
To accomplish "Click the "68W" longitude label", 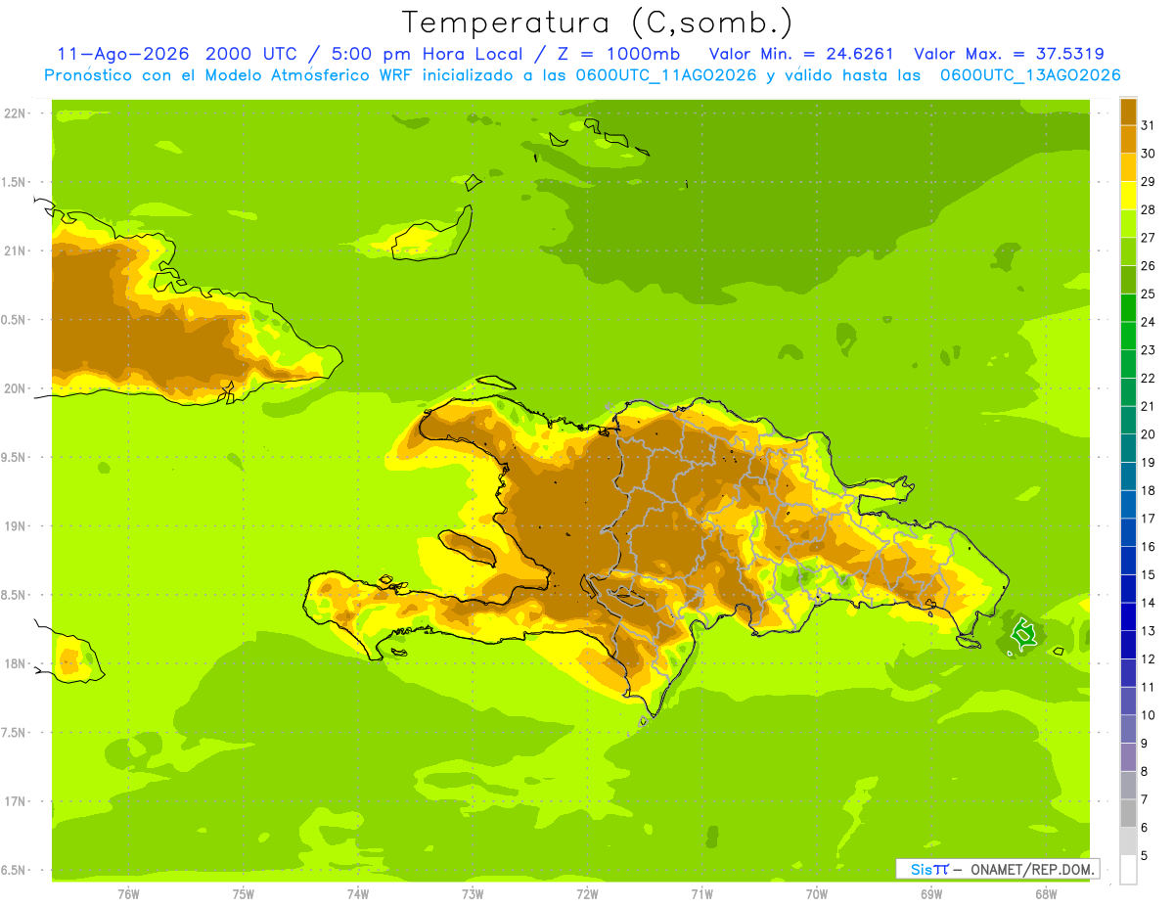I will pos(1046,894).
